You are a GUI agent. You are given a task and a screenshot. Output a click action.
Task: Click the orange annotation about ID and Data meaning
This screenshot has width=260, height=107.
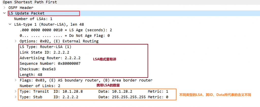215,95
